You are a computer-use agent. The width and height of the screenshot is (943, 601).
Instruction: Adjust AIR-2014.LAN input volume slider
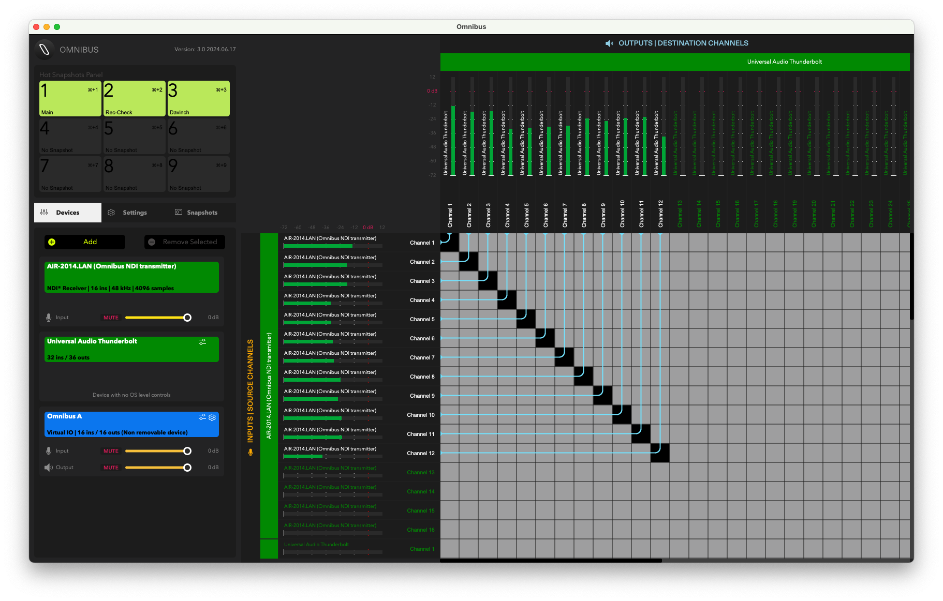158,318
